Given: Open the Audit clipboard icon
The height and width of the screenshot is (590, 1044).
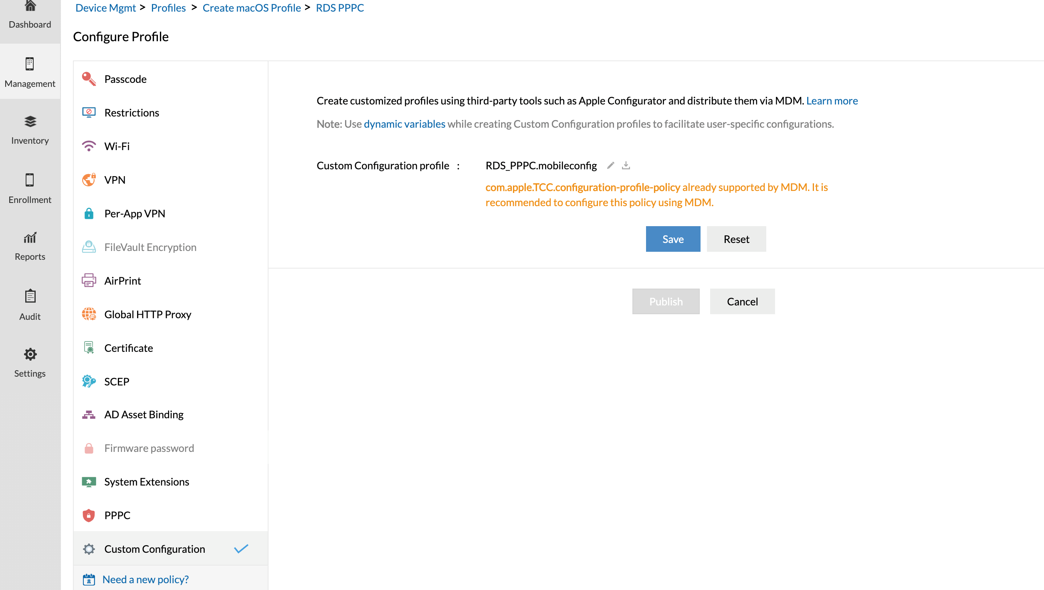Looking at the screenshot, I should (30, 296).
